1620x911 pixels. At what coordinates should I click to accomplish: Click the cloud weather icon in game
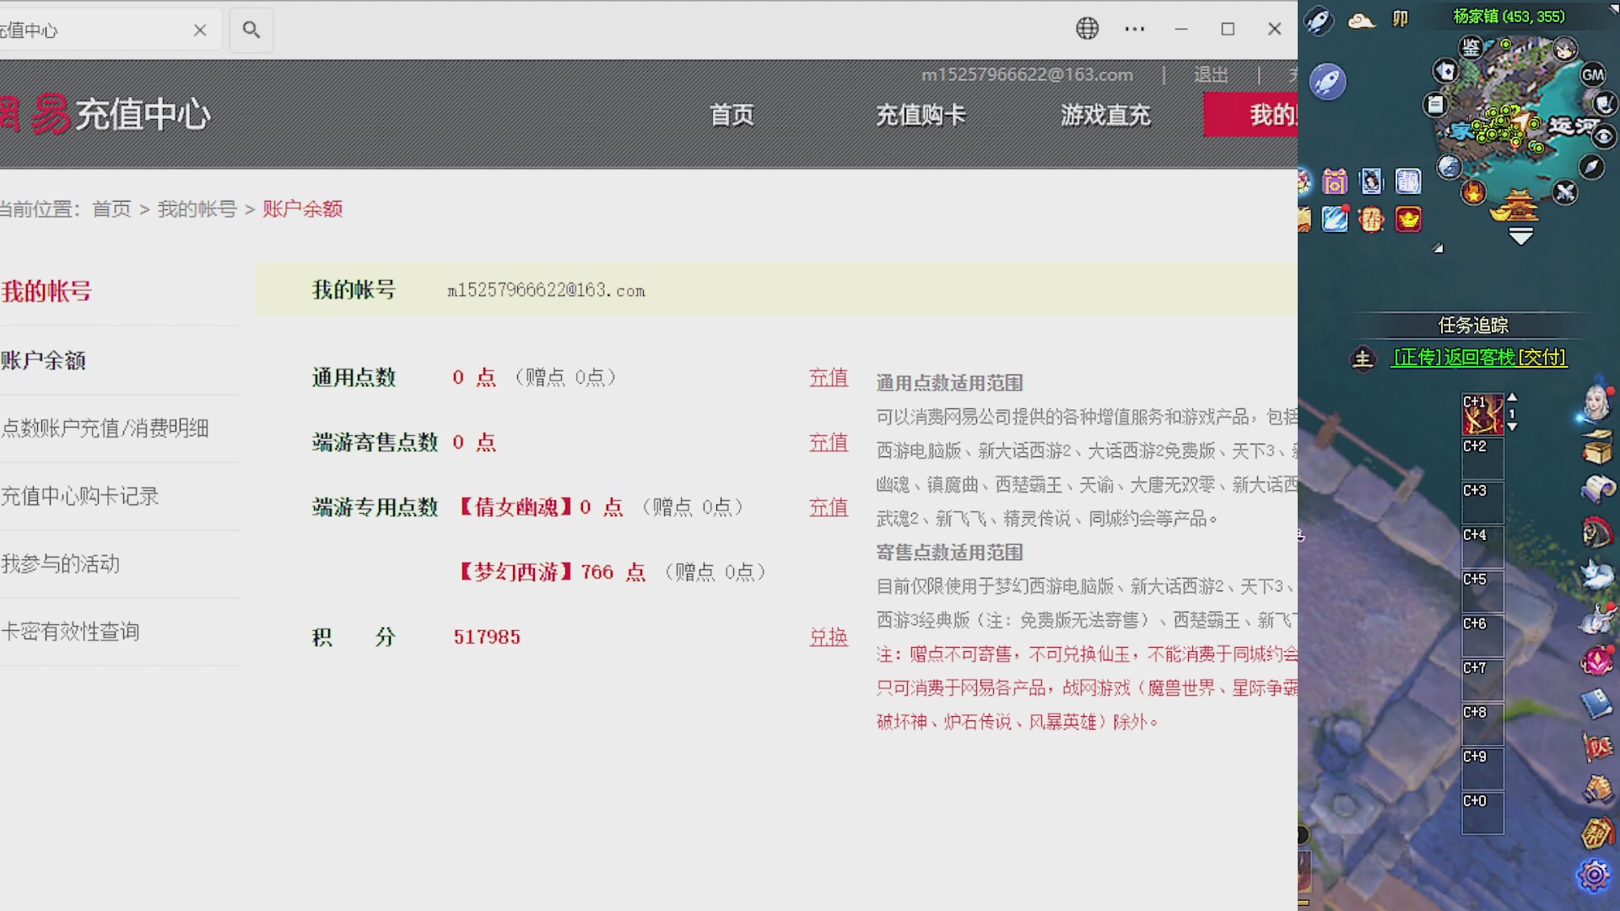click(x=1361, y=20)
